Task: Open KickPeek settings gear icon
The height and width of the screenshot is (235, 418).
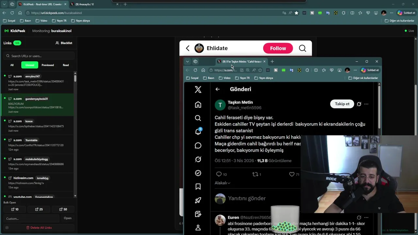Action: (x=7, y=227)
